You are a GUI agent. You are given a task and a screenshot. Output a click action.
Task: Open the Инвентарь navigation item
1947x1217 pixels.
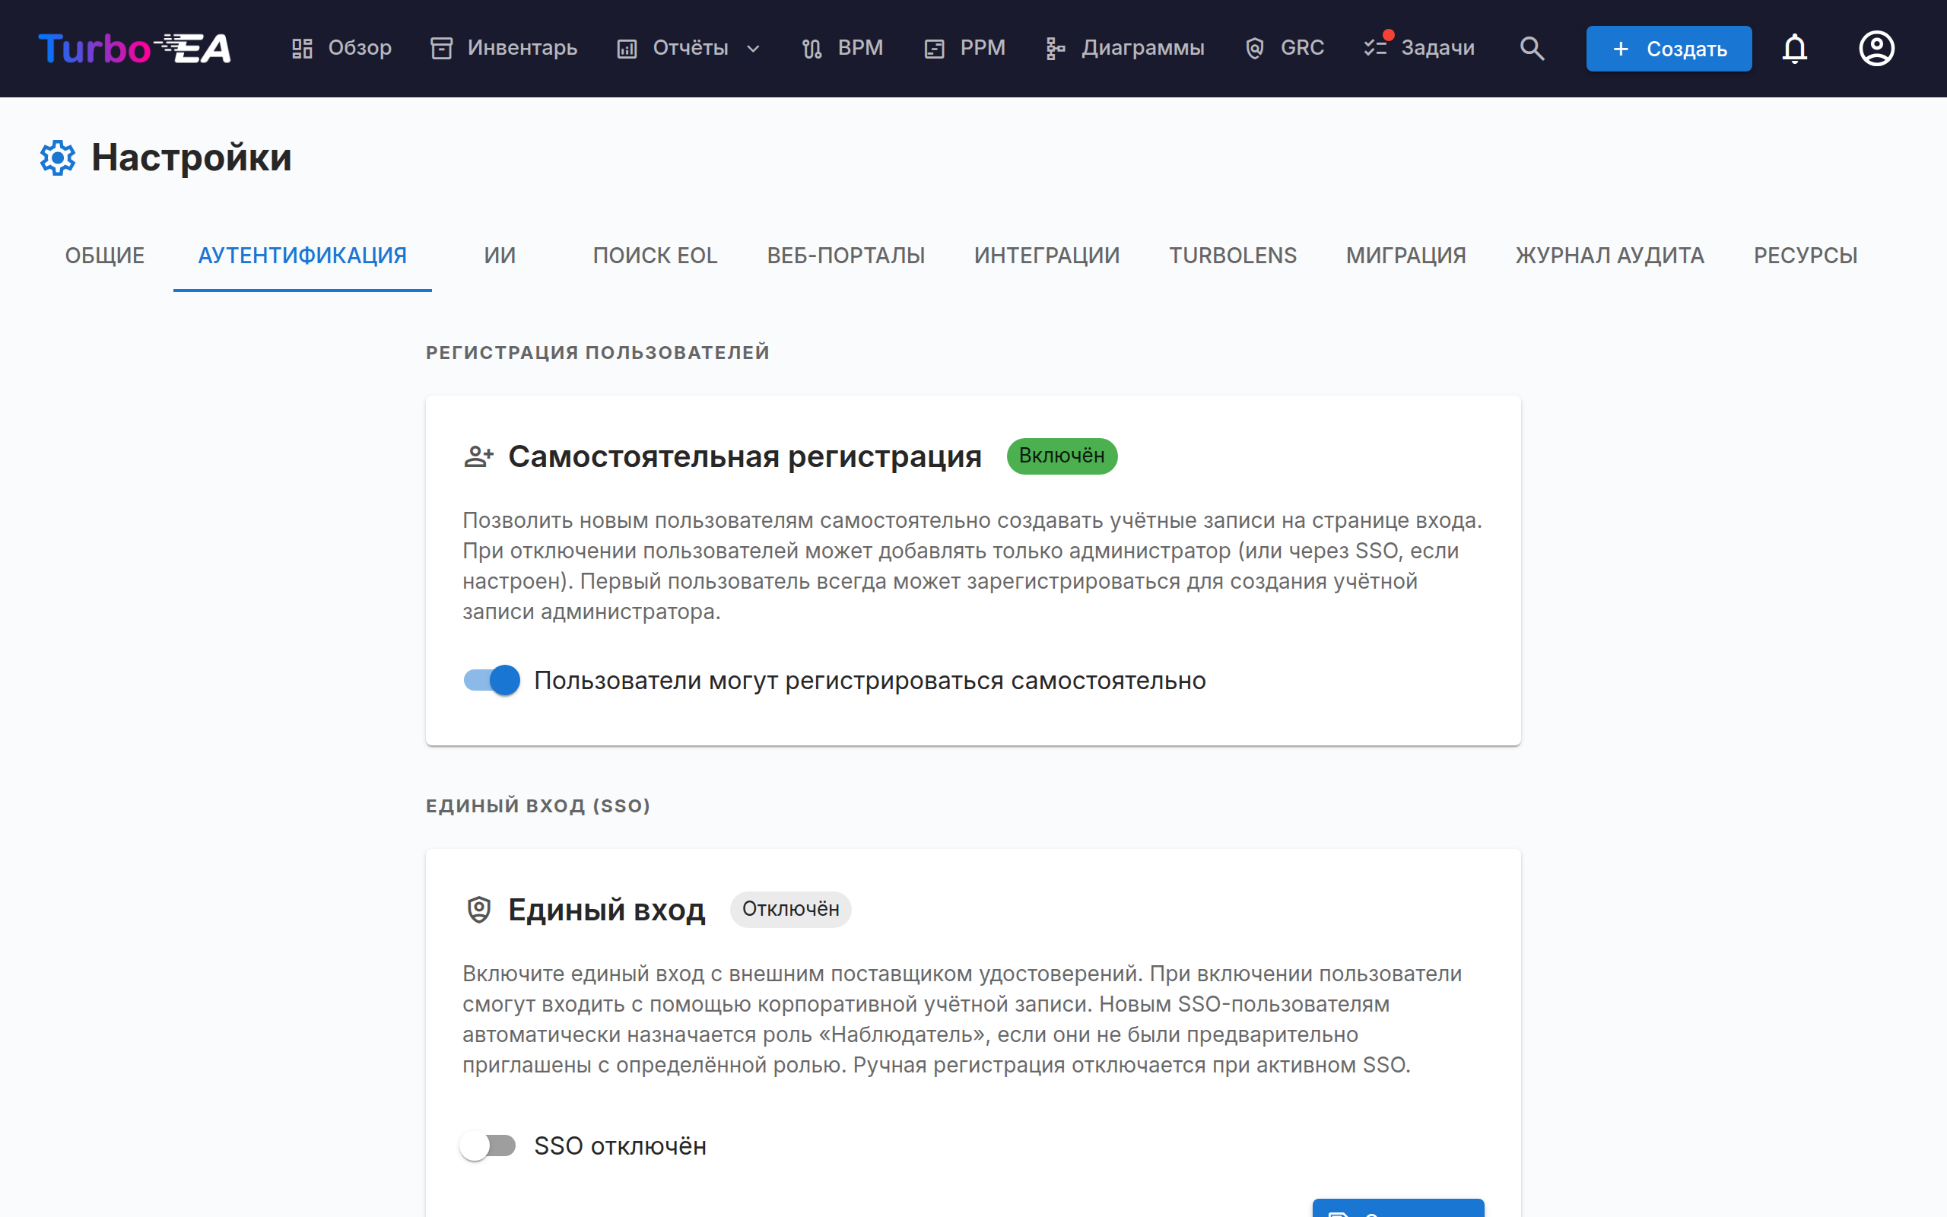coord(503,48)
